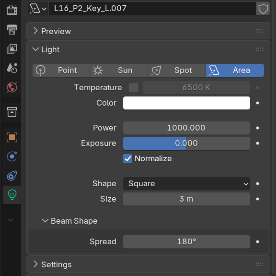Open the Collection properties tab

(12, 112)
